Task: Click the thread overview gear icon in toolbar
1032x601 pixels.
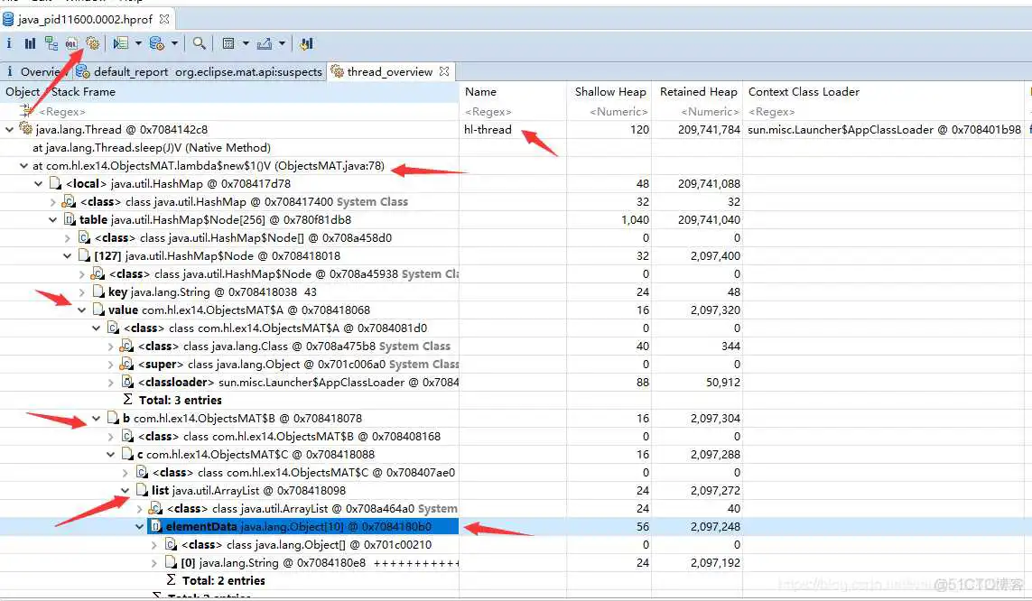Action: click(x=92, y=43)
